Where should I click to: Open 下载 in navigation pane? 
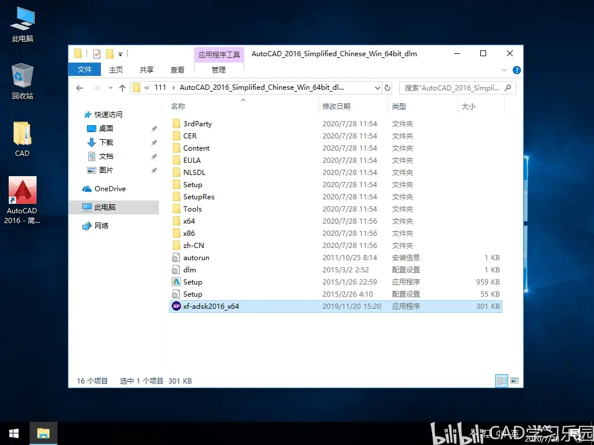point(106,143)
